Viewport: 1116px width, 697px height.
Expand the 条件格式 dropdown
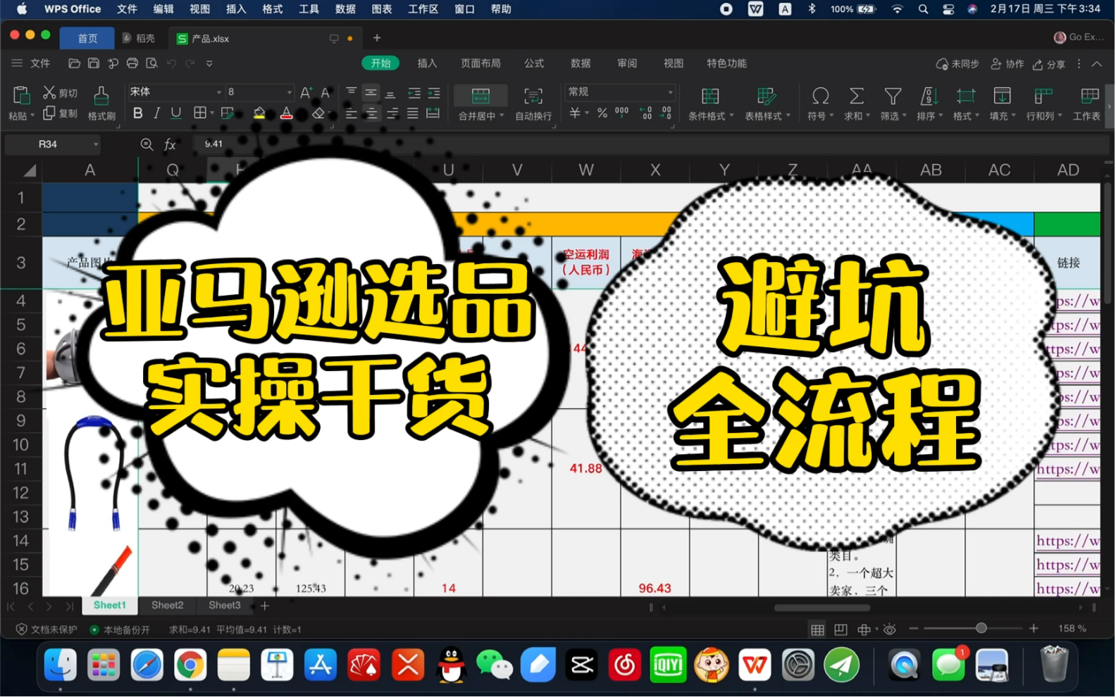pyautogui.click(x=731, y=115)
